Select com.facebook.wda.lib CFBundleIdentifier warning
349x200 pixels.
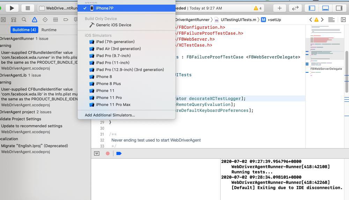pos(39,94)
